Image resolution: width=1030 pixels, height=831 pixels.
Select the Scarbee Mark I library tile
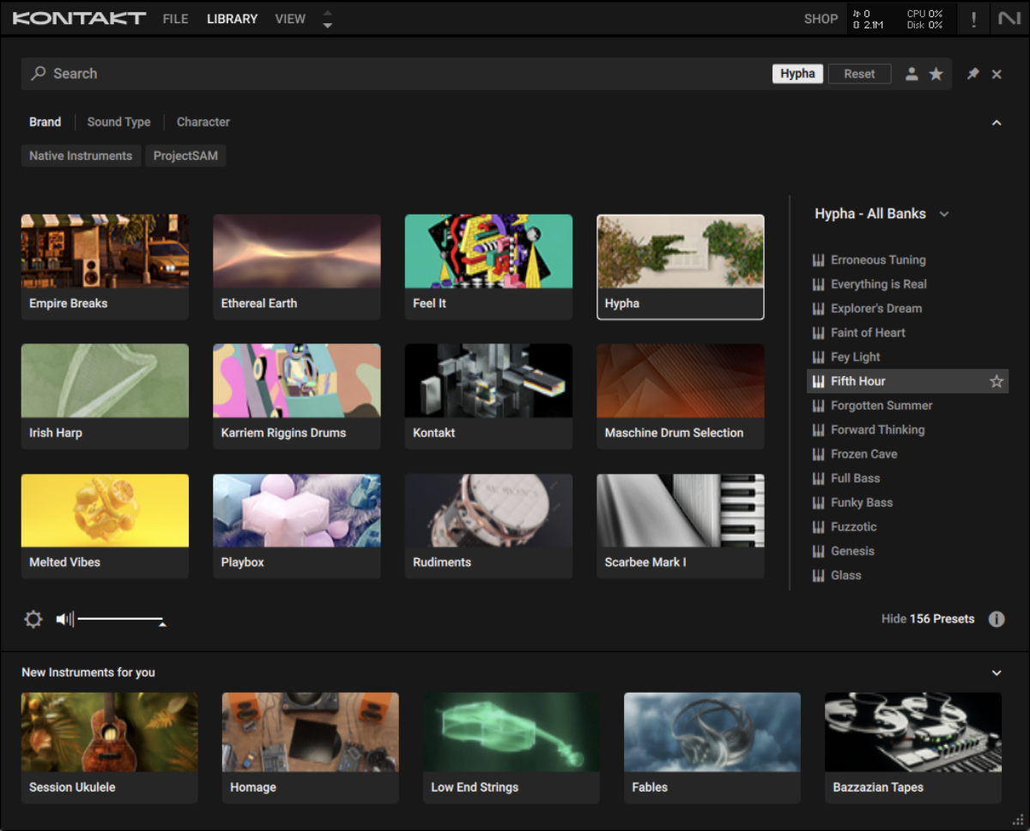click(x=681, y=526)
